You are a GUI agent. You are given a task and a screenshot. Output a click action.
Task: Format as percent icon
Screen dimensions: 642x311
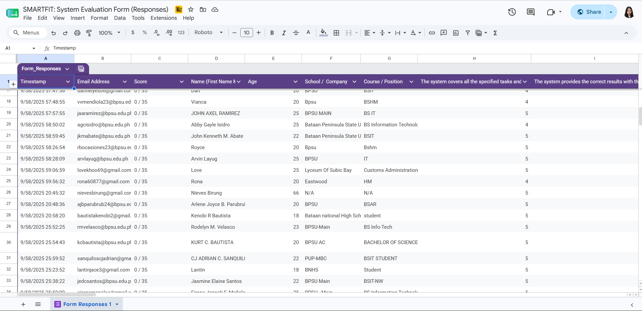(145, 32)
